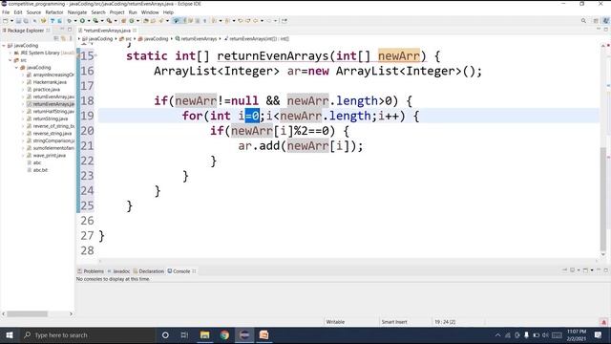Open Google Chrome from the taskbar
This screenshot has width=611, height=344.
224,335
